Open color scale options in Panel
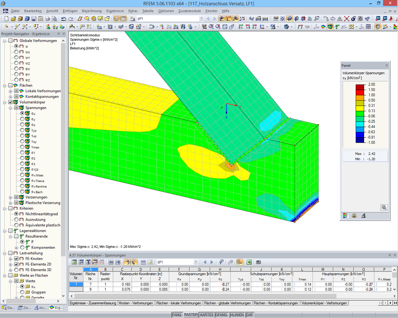The image size is (398, 318). coord(345,215)
